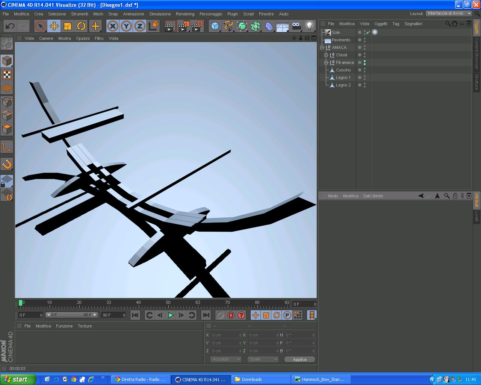
Task: Click the Applica button
Action: [299, 359]
